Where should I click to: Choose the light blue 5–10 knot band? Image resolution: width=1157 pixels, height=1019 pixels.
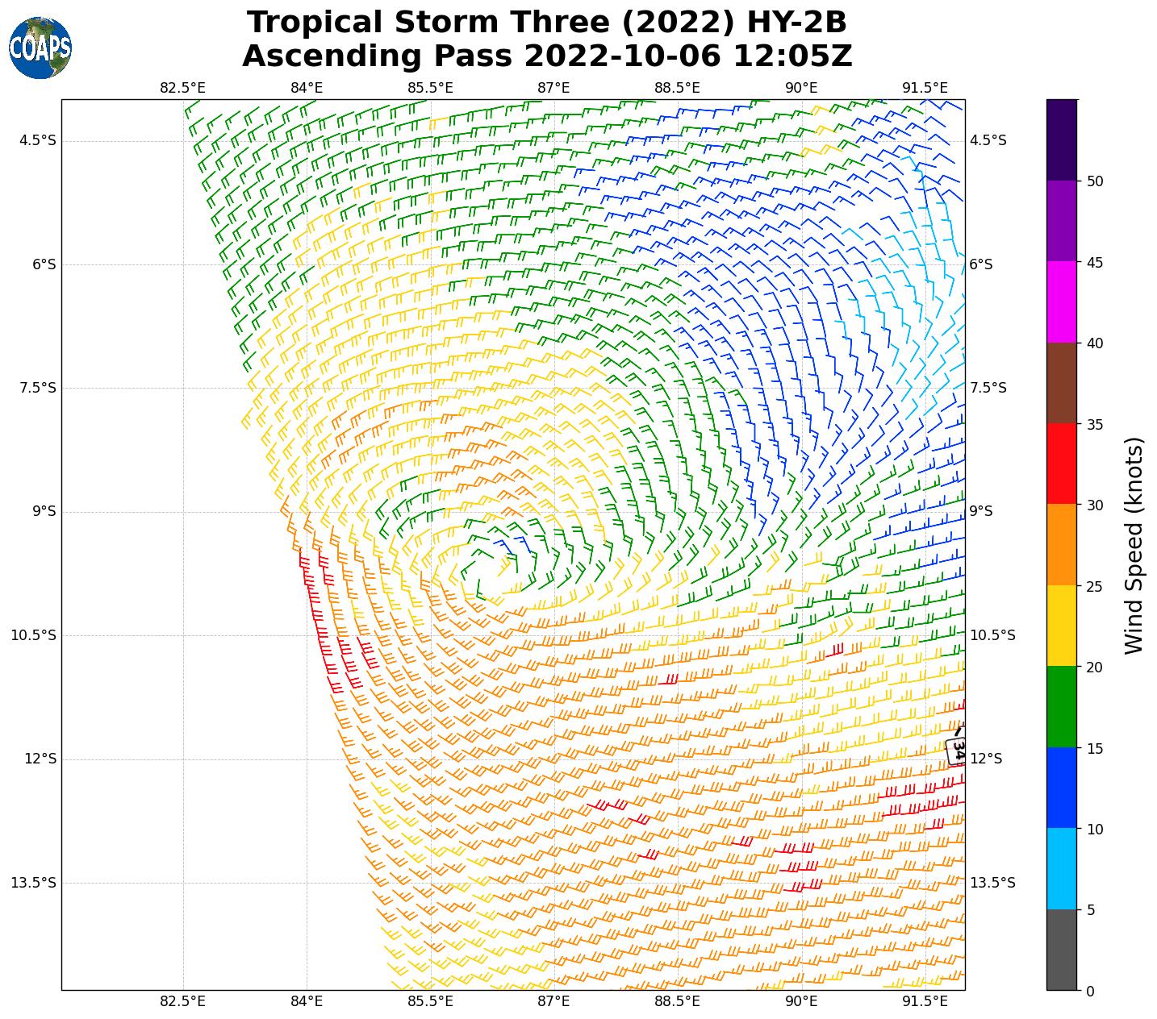(1061, 869)
